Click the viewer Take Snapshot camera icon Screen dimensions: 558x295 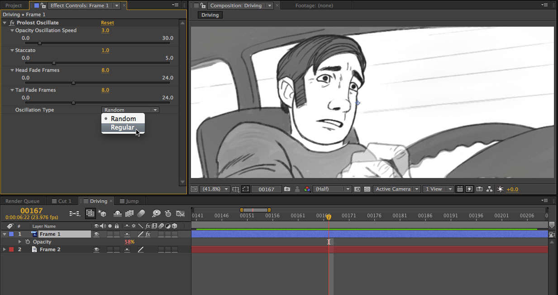pos(287,189)
